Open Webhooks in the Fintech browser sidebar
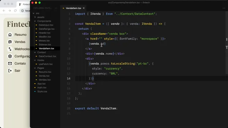Viewport: 228px width, 128px height. (x=22, y=49)
